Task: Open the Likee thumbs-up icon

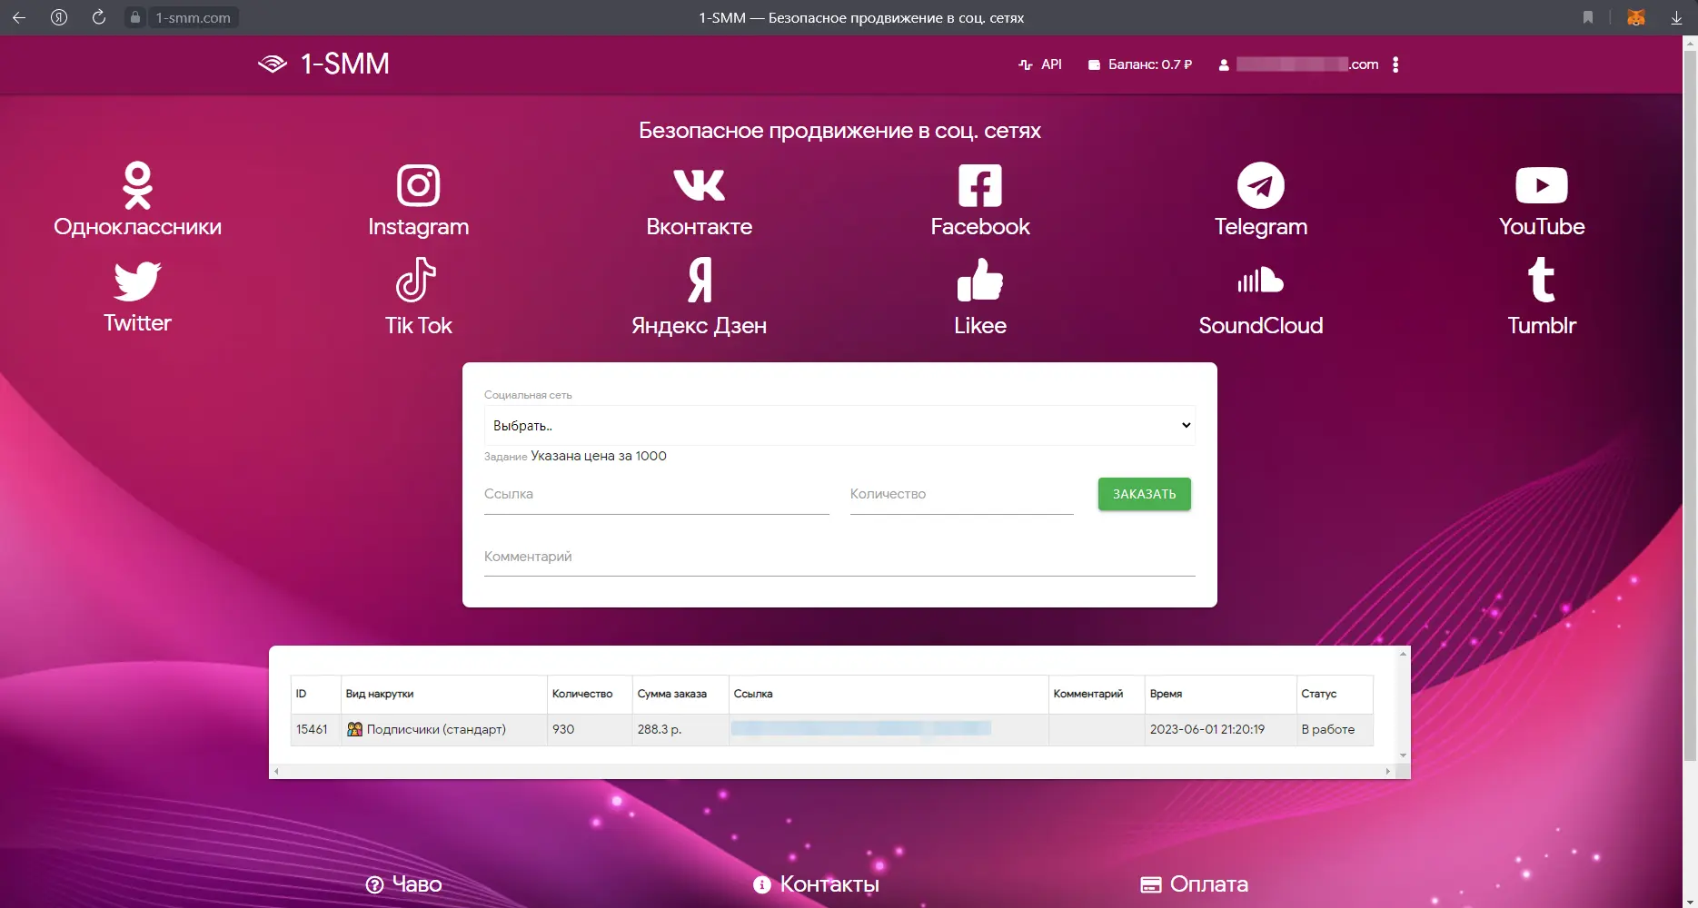Action: [979, 280]
